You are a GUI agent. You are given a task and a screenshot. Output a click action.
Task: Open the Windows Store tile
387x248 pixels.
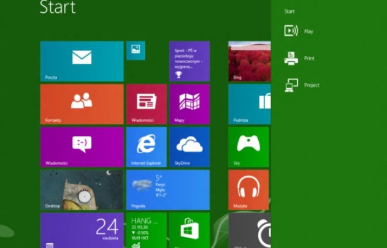[189, 230]
